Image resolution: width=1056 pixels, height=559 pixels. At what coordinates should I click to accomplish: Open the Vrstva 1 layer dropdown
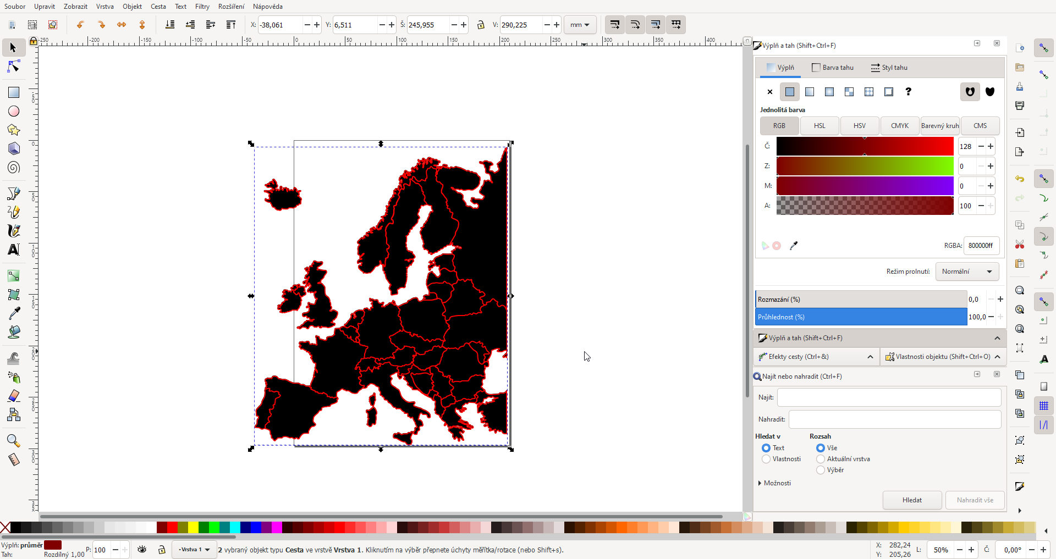194,550
